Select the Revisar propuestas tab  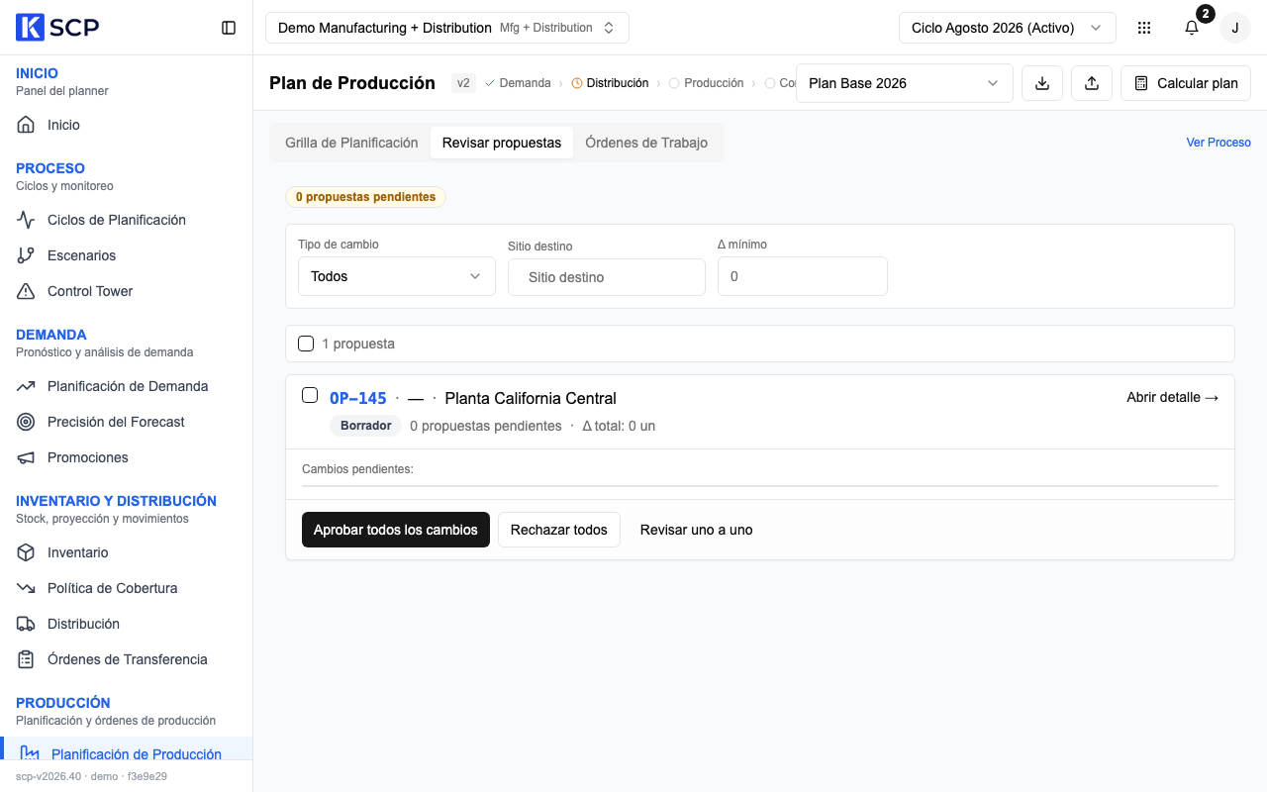502,143
